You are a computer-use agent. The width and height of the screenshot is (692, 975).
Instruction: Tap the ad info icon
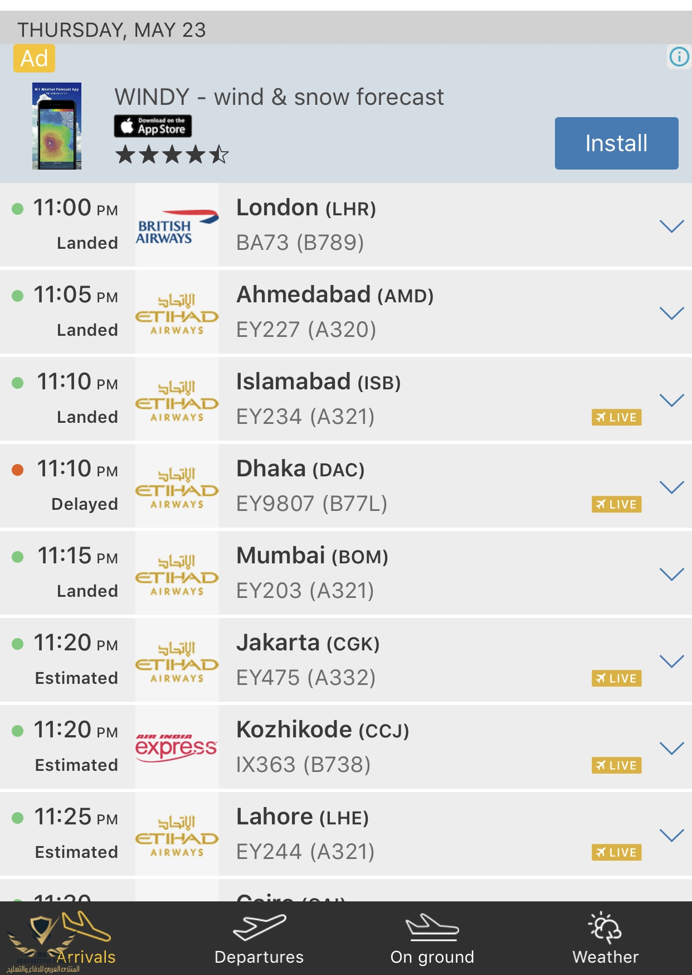point(679,57)
